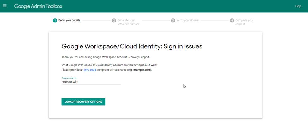The image size is (308, 137).
Task: Click the Google Admin Toolbox logo
Action: (38, 6)
